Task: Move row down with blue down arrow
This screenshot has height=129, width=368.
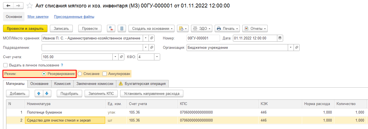Action: (47, 94)
